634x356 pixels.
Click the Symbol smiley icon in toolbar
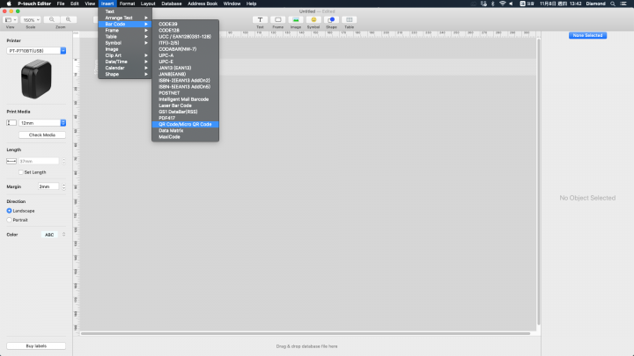tap(313, 19)
